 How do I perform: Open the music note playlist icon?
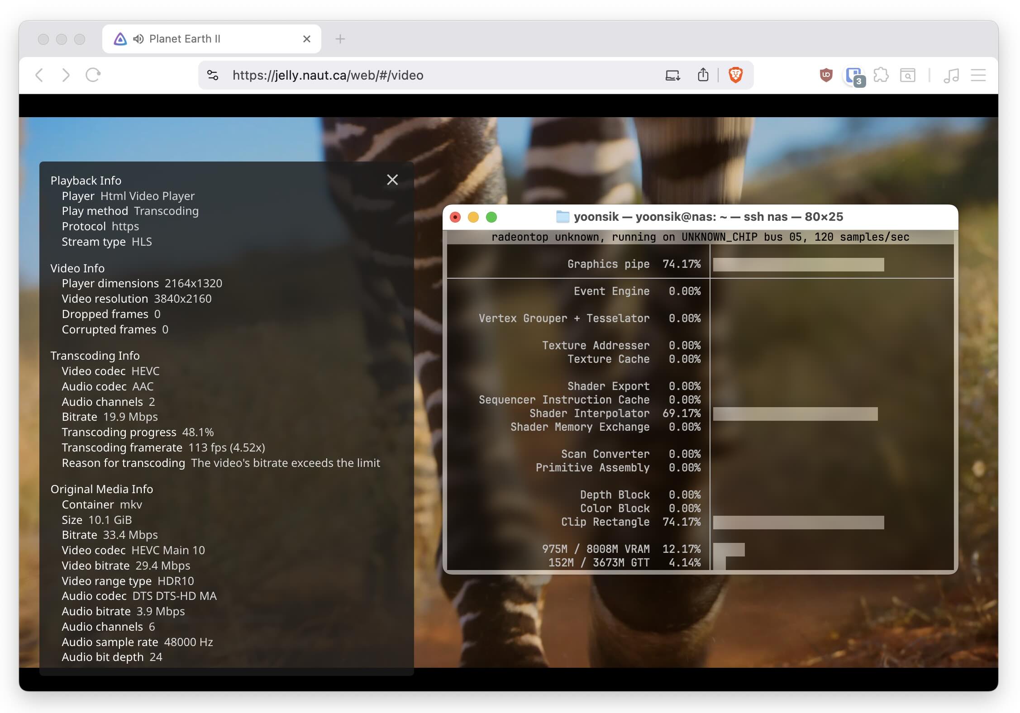click(x=951, y=75)
